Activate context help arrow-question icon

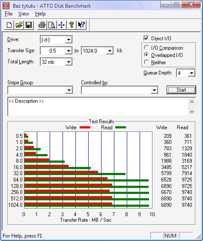coord(81,25)
